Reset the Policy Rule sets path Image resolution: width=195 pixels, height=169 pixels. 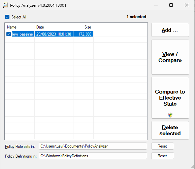coord(162,146)
